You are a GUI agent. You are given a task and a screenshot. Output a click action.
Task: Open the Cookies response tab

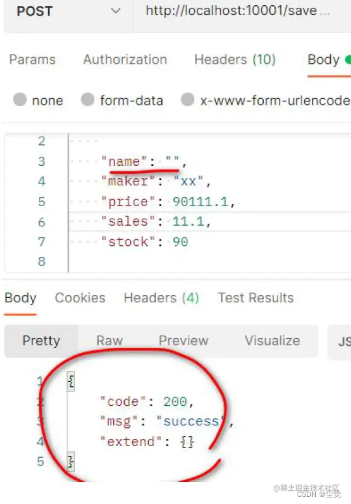[x=80, y=298]
